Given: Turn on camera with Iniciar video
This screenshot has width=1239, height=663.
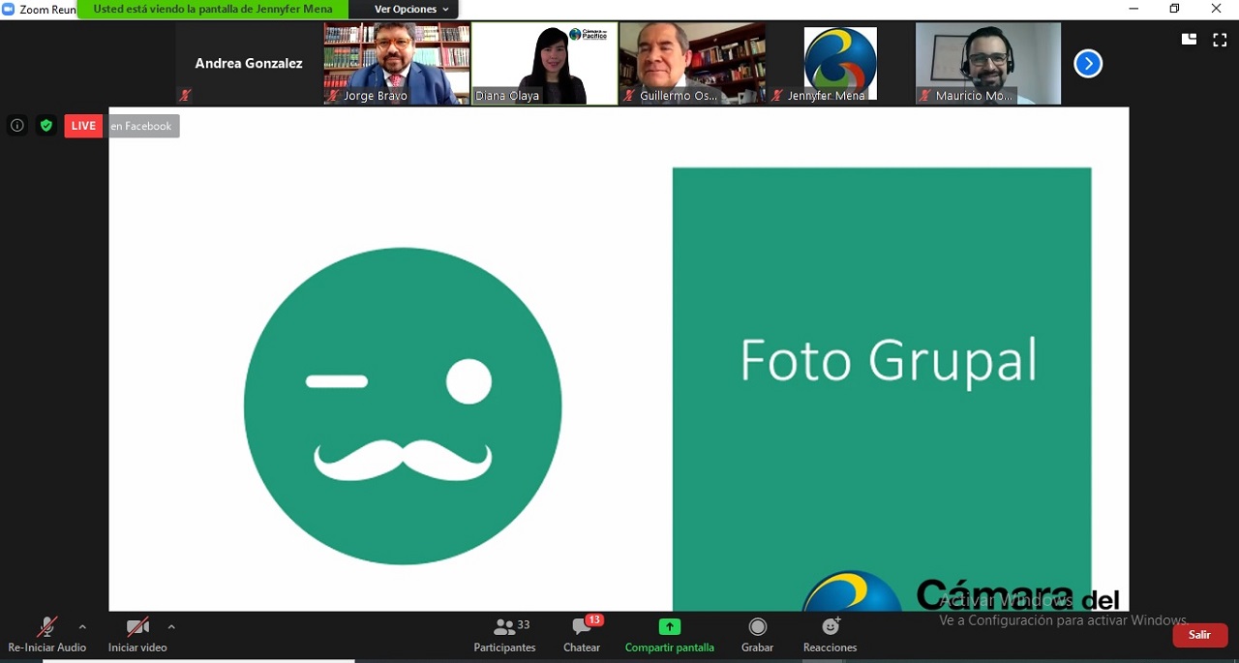Looking at the screenshot, I should click(x=137, y=634).
